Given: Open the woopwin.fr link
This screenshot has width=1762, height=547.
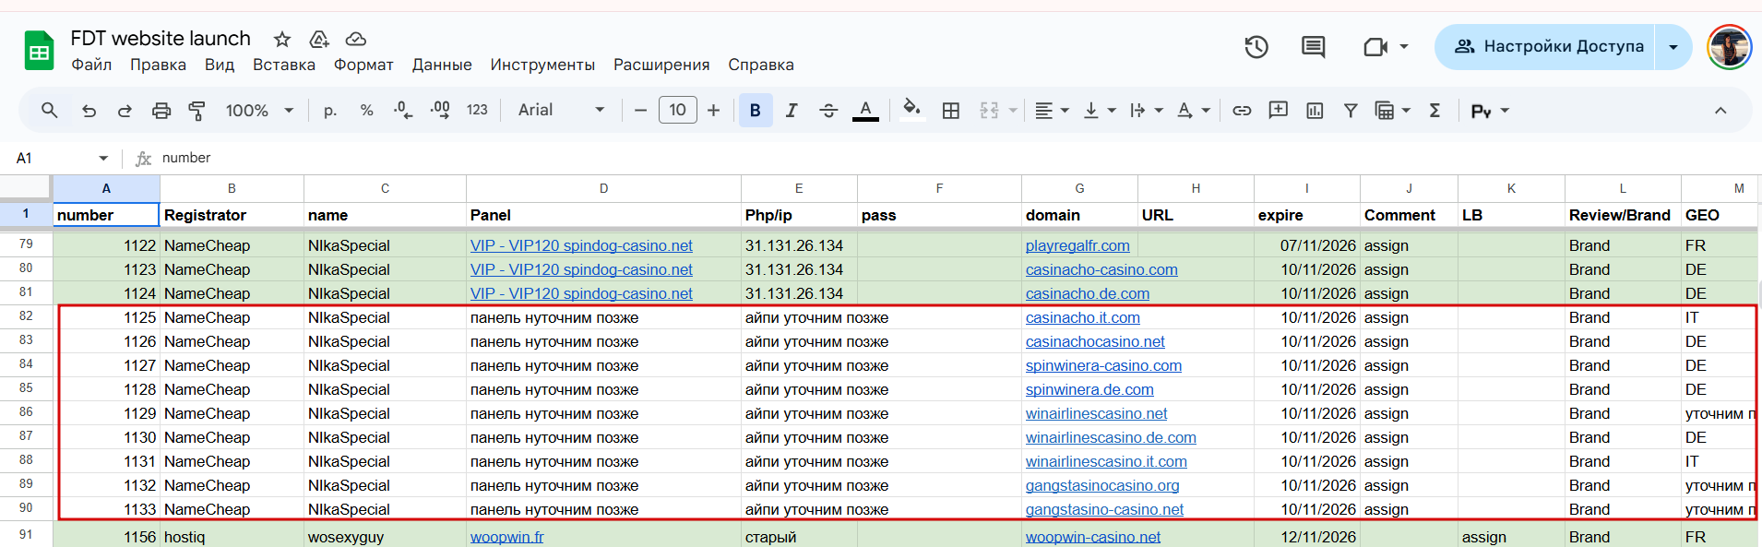Looking at the screenshot, I should click(507, 537).
